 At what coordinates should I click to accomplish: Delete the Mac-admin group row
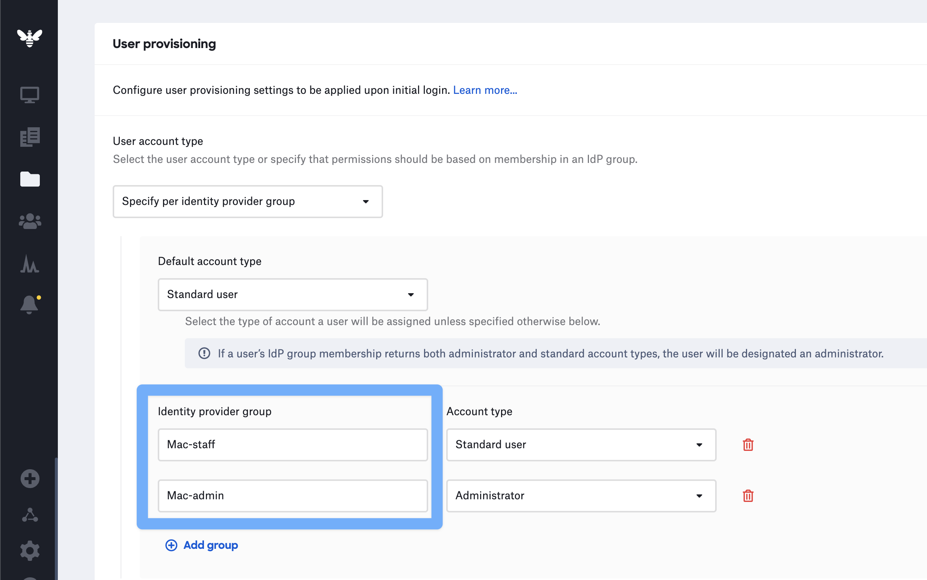(x=748, y=496)
